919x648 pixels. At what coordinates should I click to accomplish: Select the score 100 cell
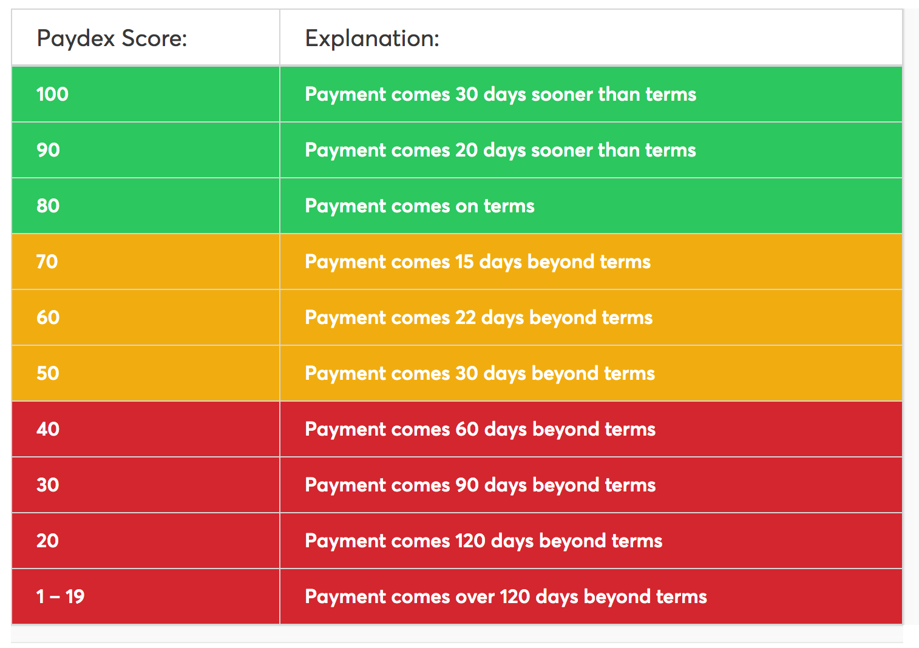click(x=53, y=95)
